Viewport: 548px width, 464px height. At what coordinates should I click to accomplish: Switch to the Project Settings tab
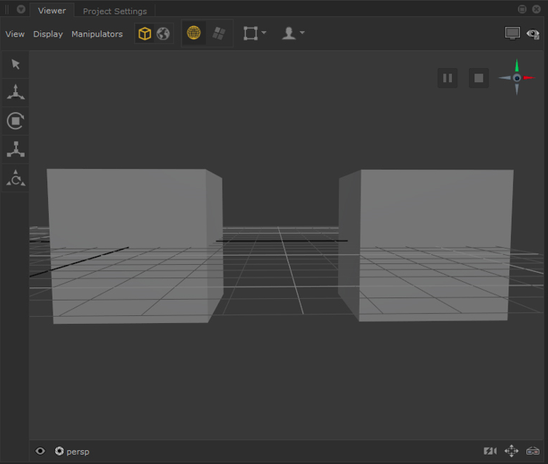(115, 11)
